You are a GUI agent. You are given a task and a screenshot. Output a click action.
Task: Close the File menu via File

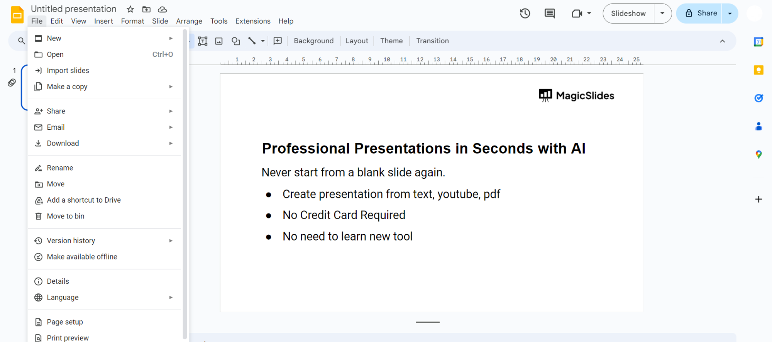pos(37,21)
